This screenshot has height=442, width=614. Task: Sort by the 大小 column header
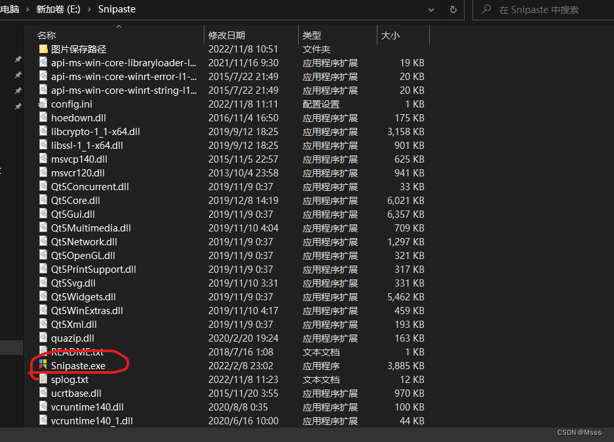tap(391, 35)
